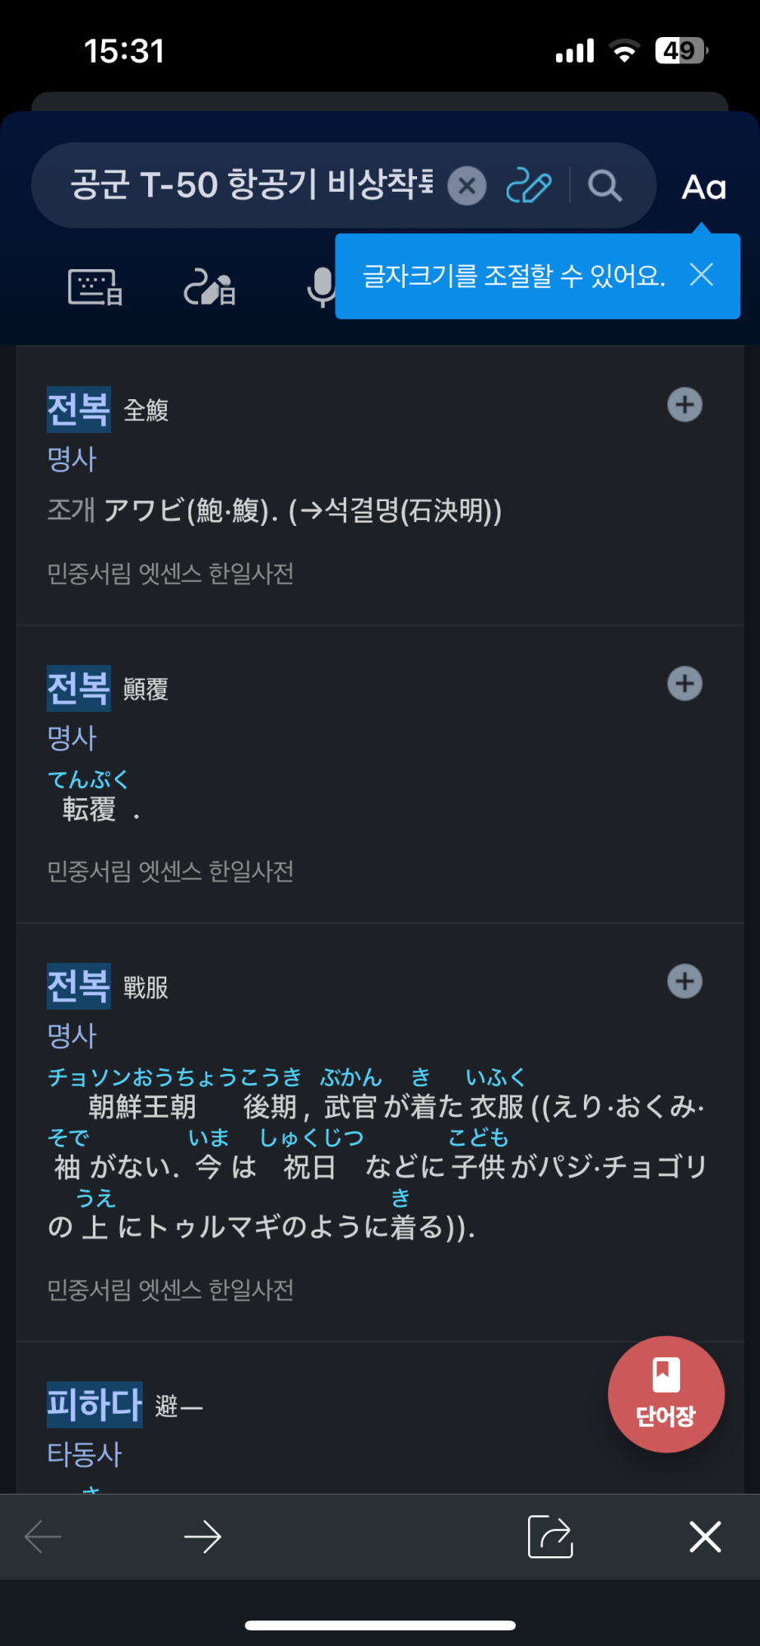Add 전복 顚覆 entry to wordbook
The image size is (760, 1646).
point(684,684)
